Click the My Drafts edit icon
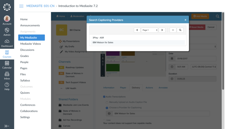The image size is (228, 129). point(61,47)
